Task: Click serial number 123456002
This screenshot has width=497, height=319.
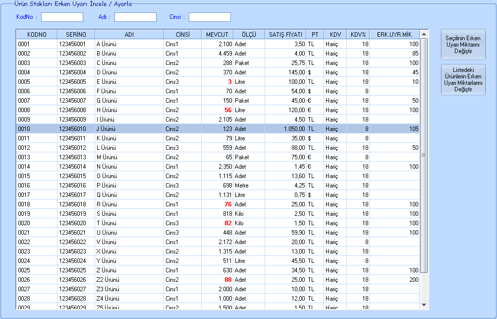Action: tap(72, 53)
